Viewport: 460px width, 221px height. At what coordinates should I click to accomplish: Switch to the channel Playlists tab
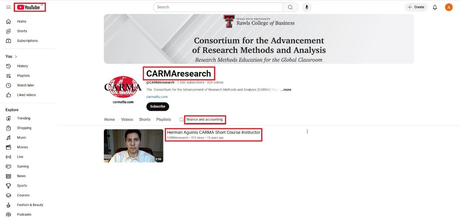[164, 119]
